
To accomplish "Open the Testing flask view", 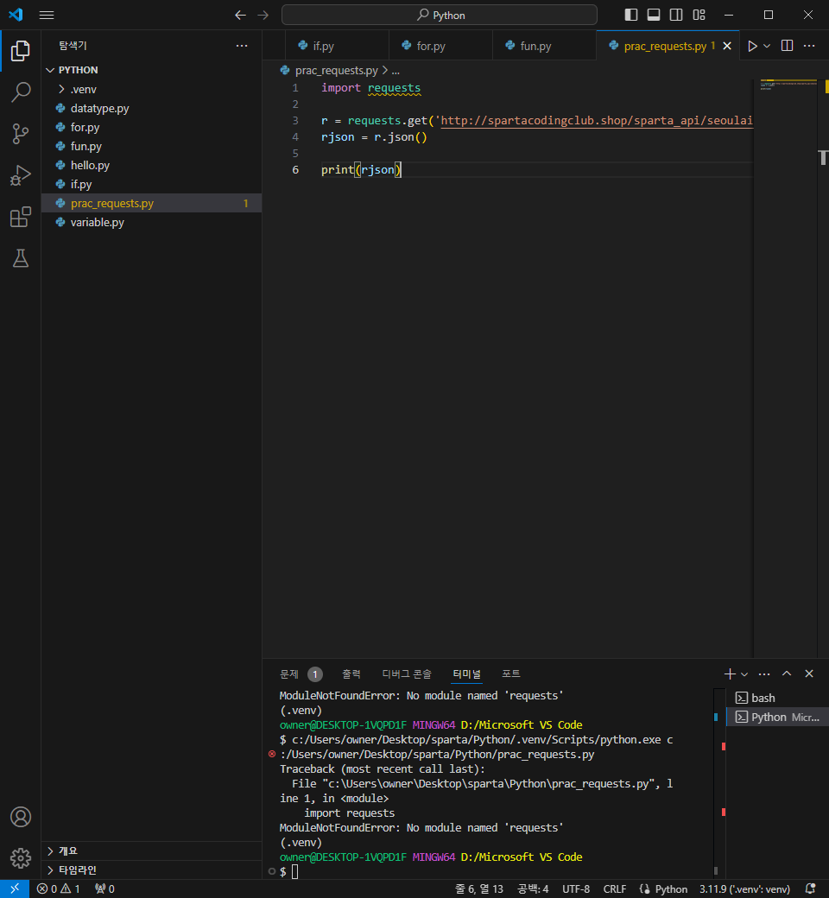I will tap(21, 258).
